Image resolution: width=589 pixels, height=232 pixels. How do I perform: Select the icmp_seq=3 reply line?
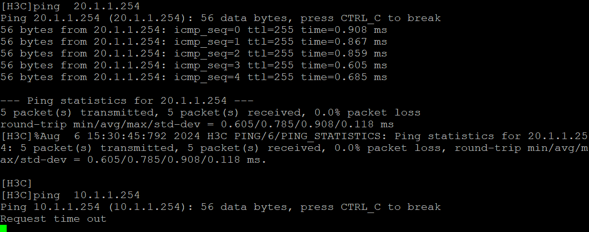[194, 65]
